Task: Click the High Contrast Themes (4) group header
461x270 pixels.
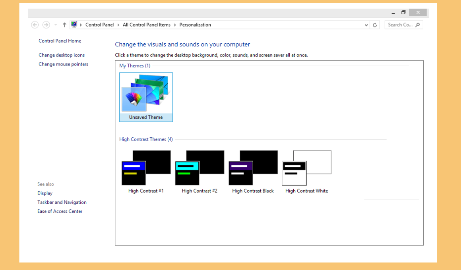Action: [146, 139]
